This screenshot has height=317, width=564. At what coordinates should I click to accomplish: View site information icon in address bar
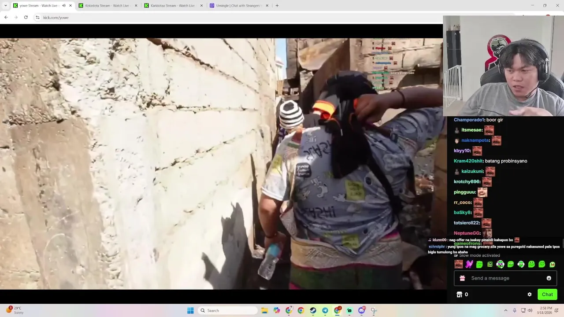[37, 18]
